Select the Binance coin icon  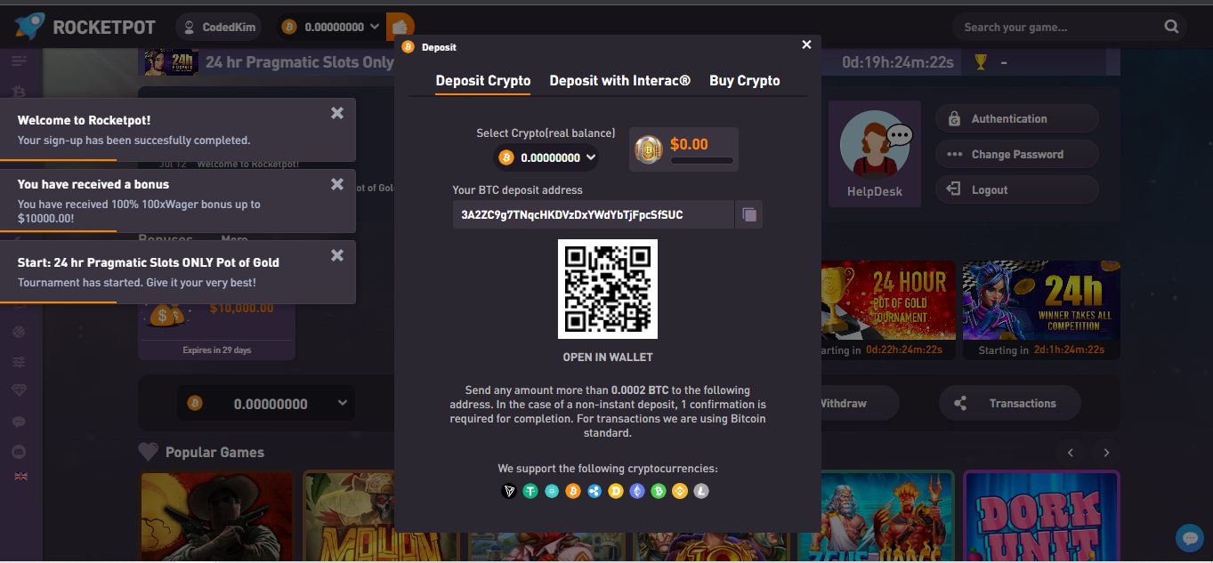coord(680,490)
